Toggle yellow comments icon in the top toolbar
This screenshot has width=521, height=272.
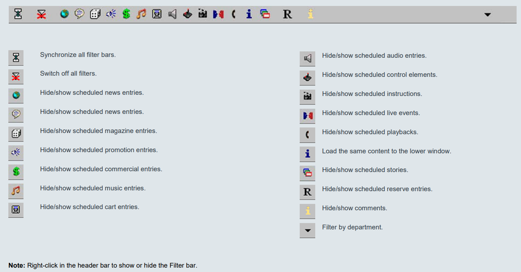(310, 14)
